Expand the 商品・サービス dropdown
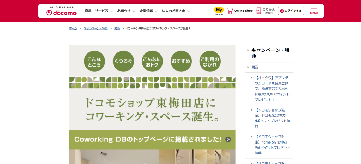Viewport: 361px width, 164px height. pyautogui.click(x=99, y=11)
